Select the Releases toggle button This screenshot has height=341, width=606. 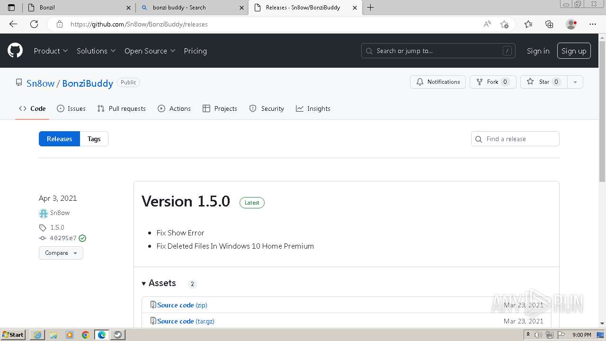coord(59,139)
